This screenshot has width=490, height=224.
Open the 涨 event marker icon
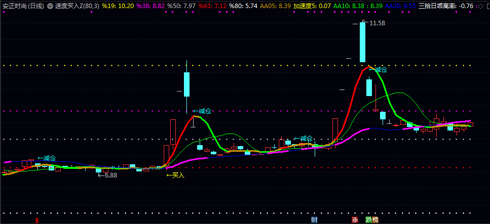point(355,219)
